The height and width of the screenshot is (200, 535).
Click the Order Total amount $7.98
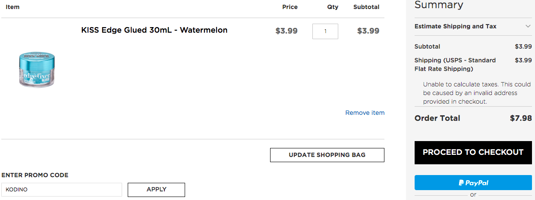click(521, 118)
